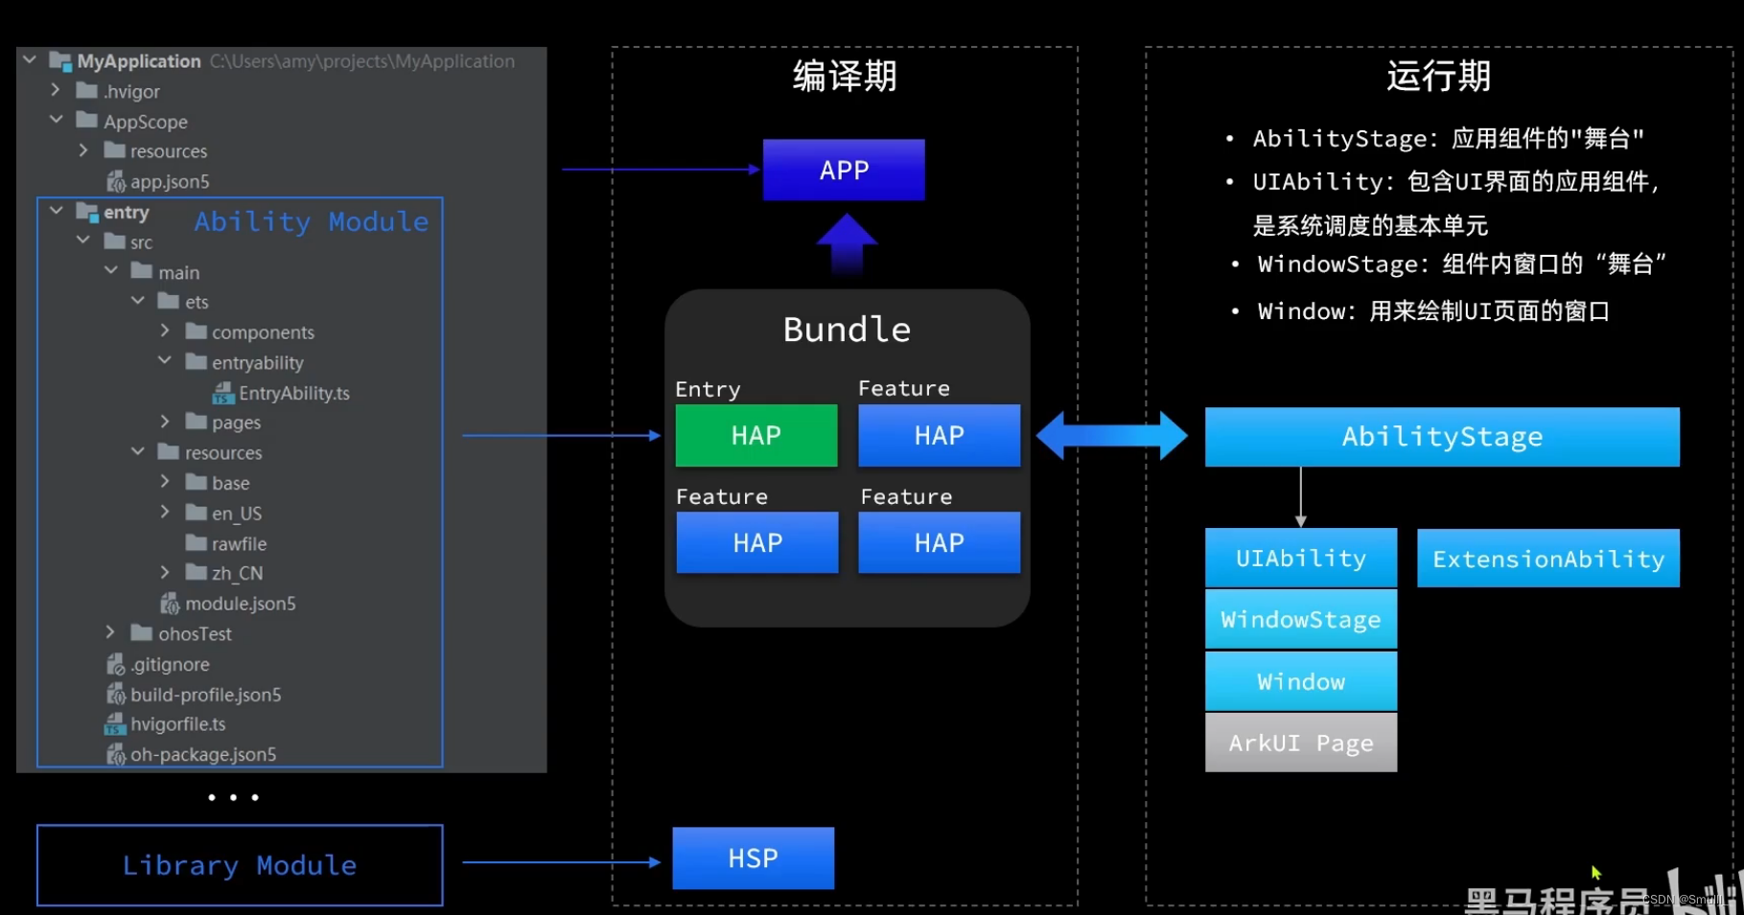The width and height of the screenshot is (1744, 915).
Task: Collapse the main folder chevron
Action: coord(110,271)
